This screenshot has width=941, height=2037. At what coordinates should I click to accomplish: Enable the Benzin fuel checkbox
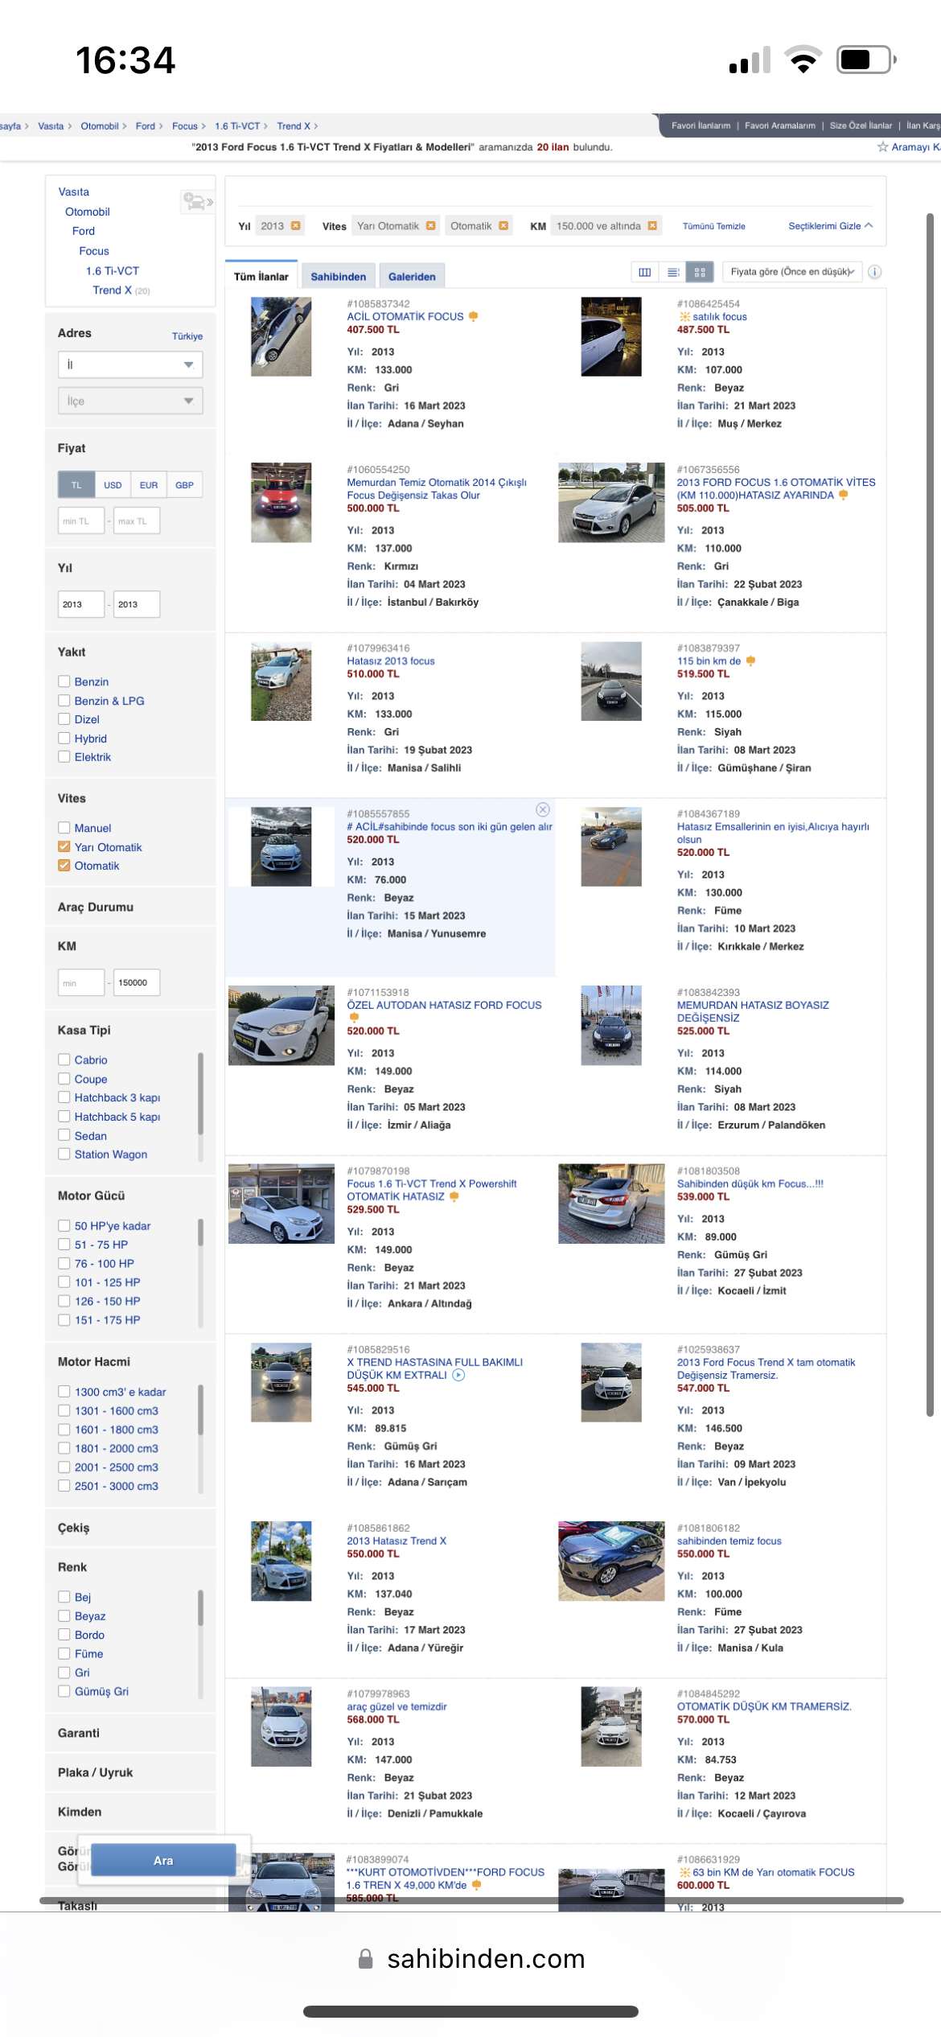(64, 681)
